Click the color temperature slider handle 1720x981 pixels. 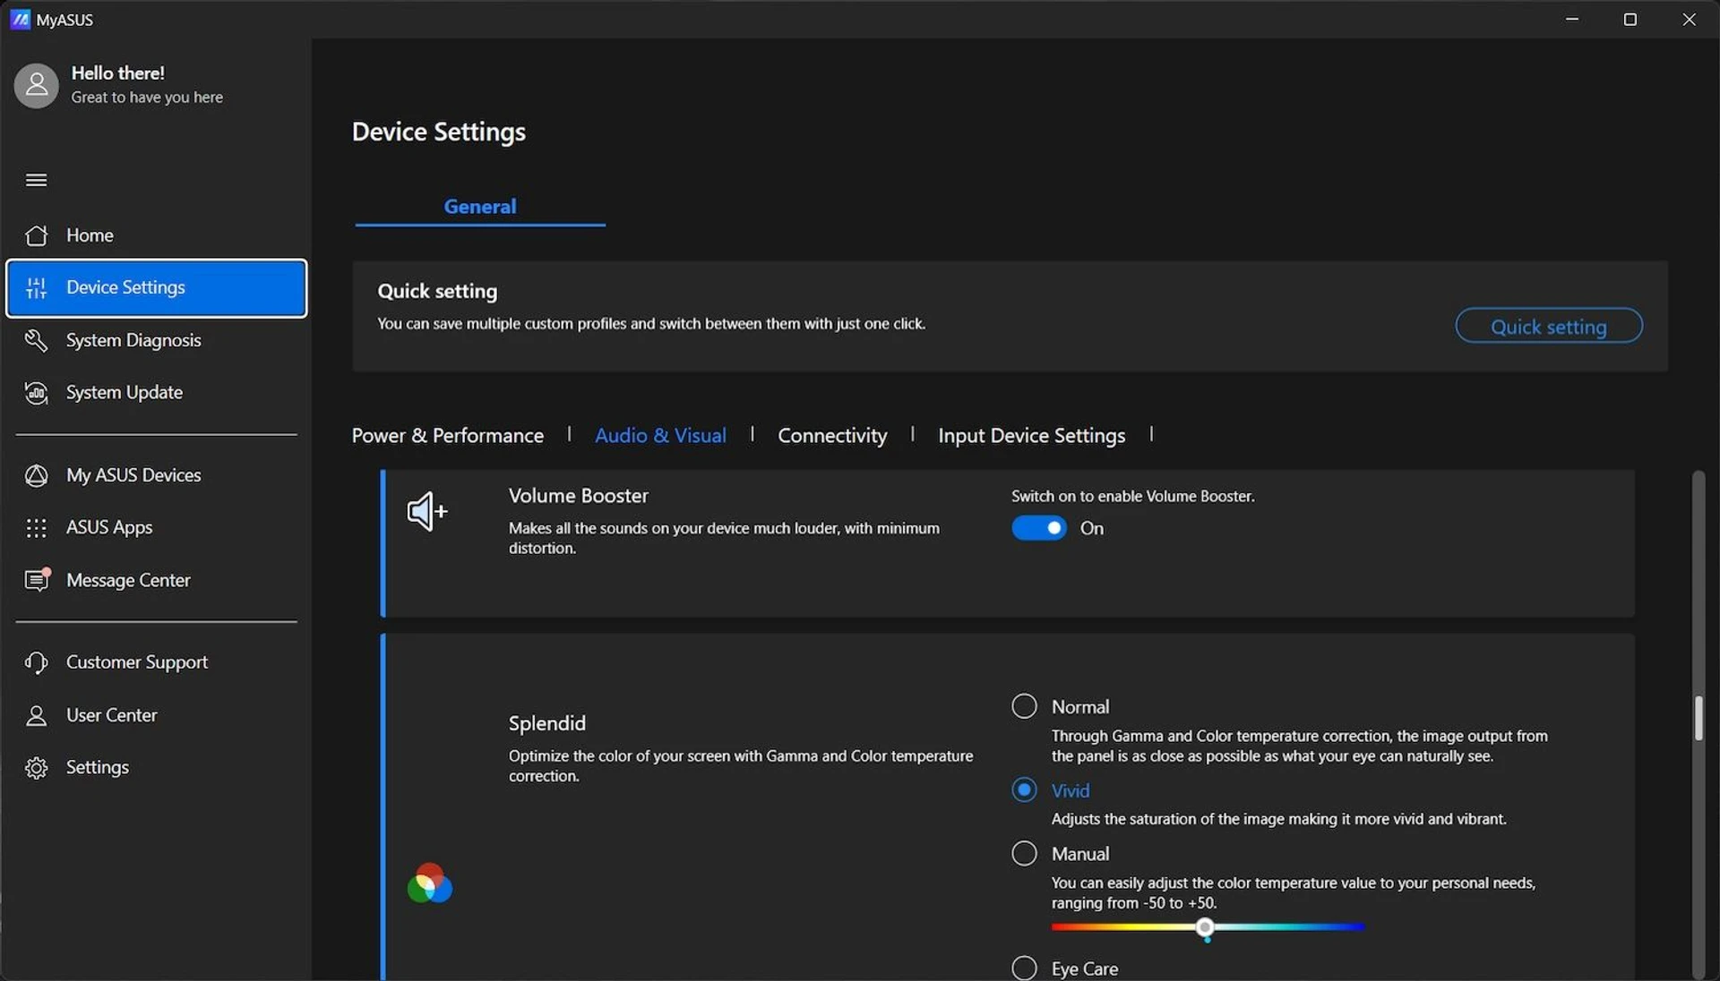pyautogui.click(x=1205, y=926)
